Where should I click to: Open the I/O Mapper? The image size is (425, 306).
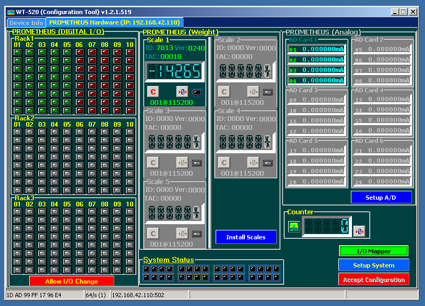click(x=373, y=251)
